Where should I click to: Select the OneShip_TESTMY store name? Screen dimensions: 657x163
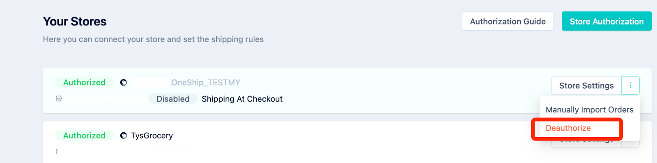205,83
